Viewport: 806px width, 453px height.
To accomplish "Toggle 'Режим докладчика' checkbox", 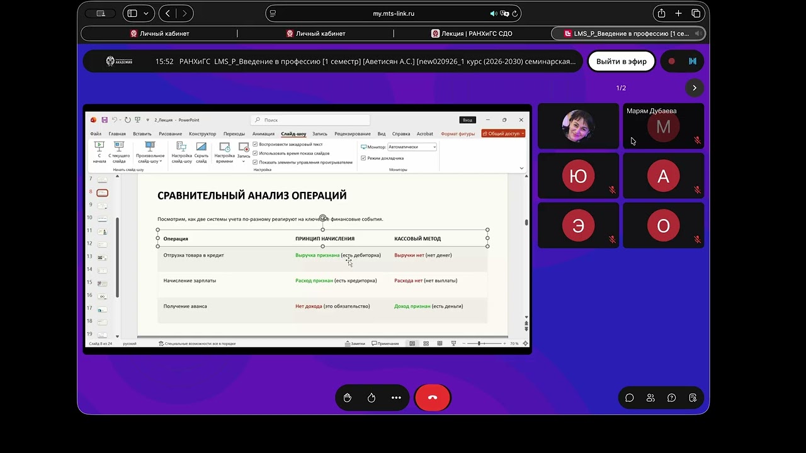I will (363, 158).
